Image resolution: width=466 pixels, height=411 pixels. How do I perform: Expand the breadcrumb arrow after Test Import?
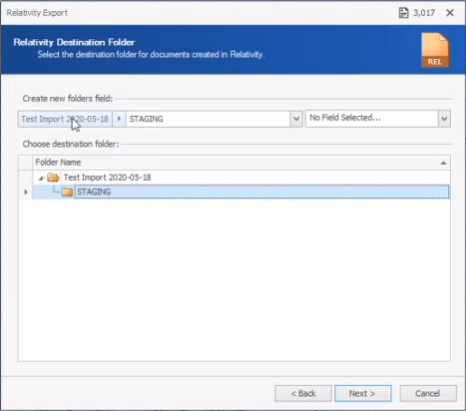pos(119,119)
